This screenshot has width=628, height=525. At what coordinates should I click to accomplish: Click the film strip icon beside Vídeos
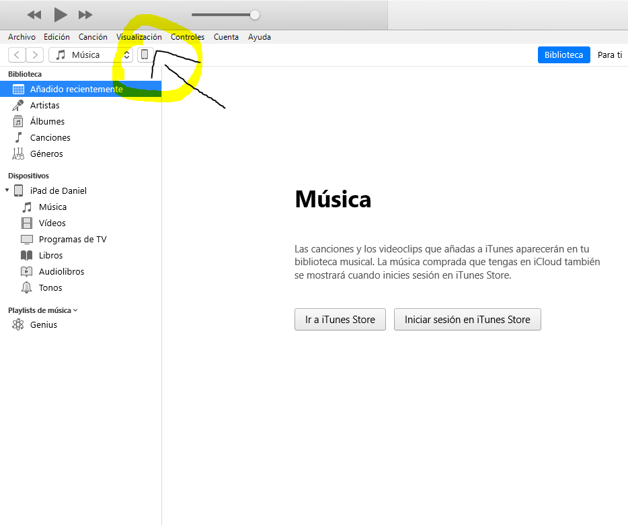(27, 223)
